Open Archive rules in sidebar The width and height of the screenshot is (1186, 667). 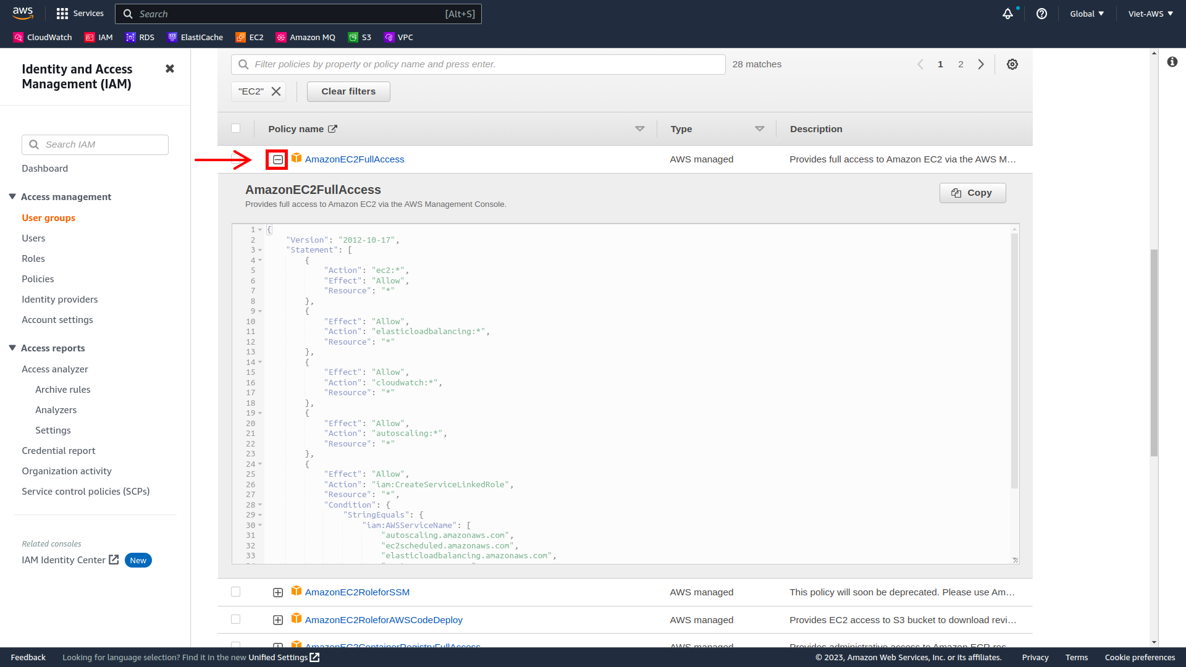click(63, 390)
